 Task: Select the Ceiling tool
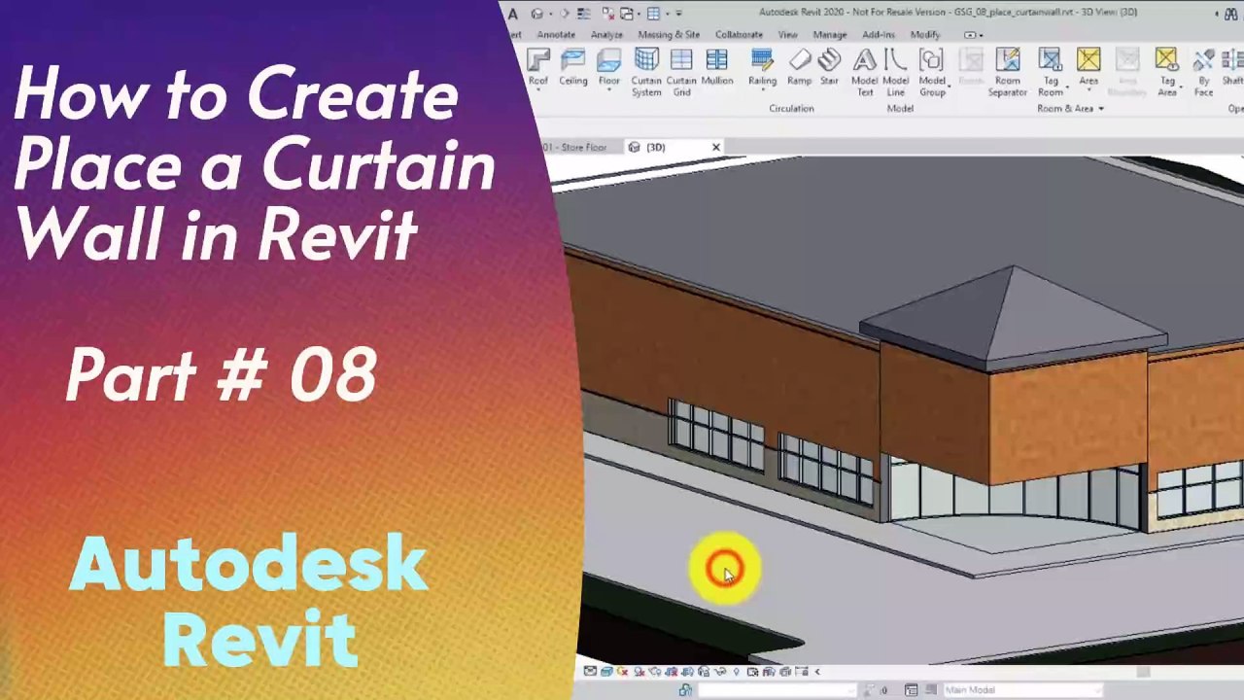[572, 68]
